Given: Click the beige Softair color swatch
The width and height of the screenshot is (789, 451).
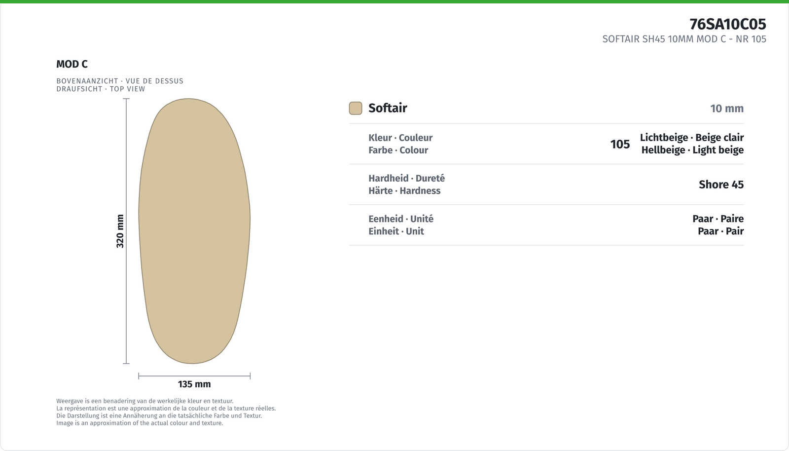Looking at the screenshot, I should 356,108.
